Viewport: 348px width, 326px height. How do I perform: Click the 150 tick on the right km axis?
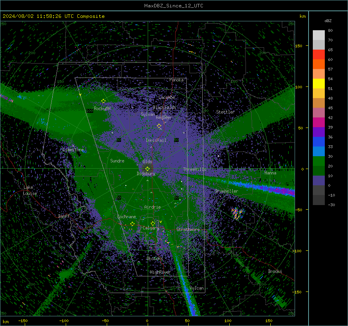pyautogui.click(x=299, y=46)
